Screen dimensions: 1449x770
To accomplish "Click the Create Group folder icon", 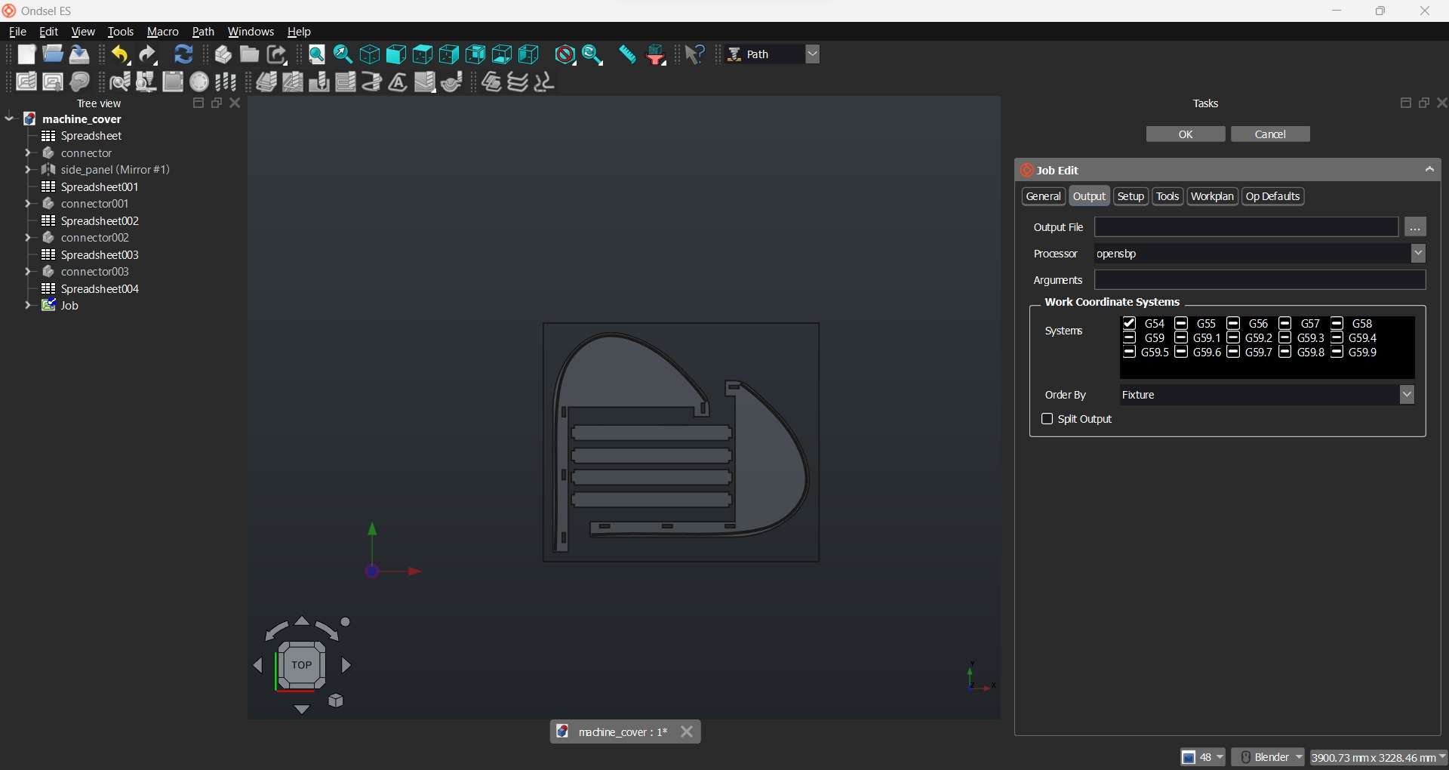I will tap(250, 54).
